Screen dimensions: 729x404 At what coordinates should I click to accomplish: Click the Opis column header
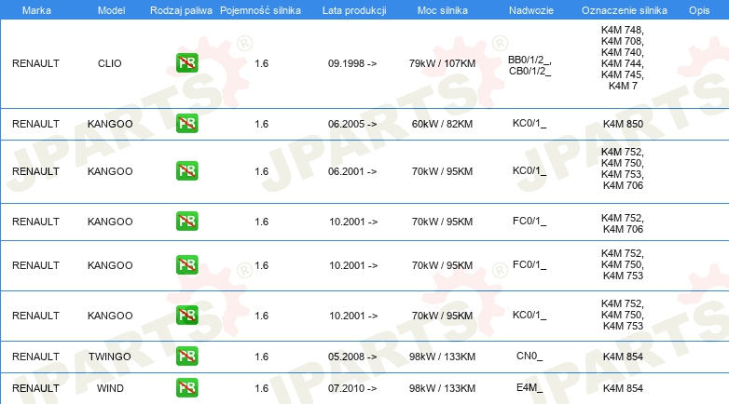click(699, 10)
